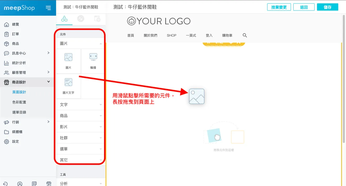Click the 商品 box icon
The height and width of the screenshot is (186, 346).
(7, 44)
